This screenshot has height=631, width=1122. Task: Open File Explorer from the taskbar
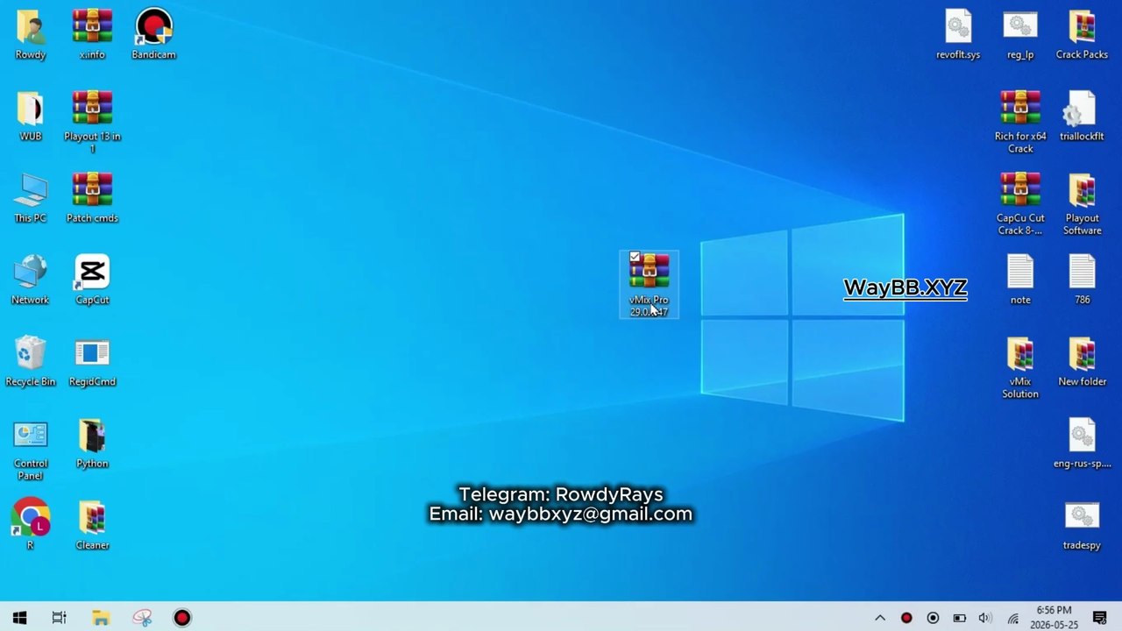[x=100, y=618]
